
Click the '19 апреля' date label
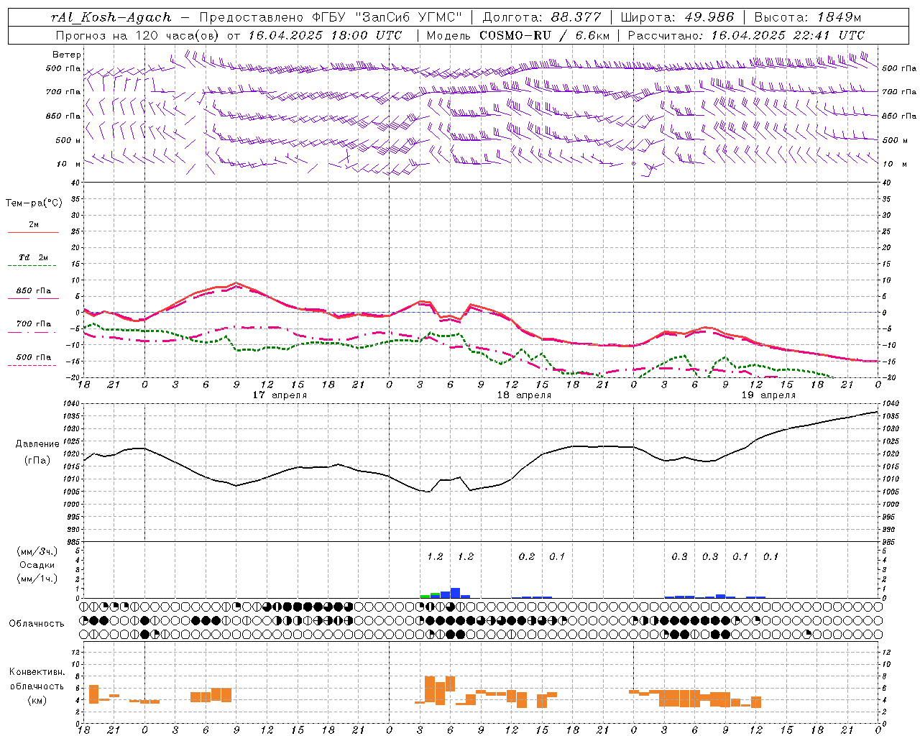[x=768, y=395]
